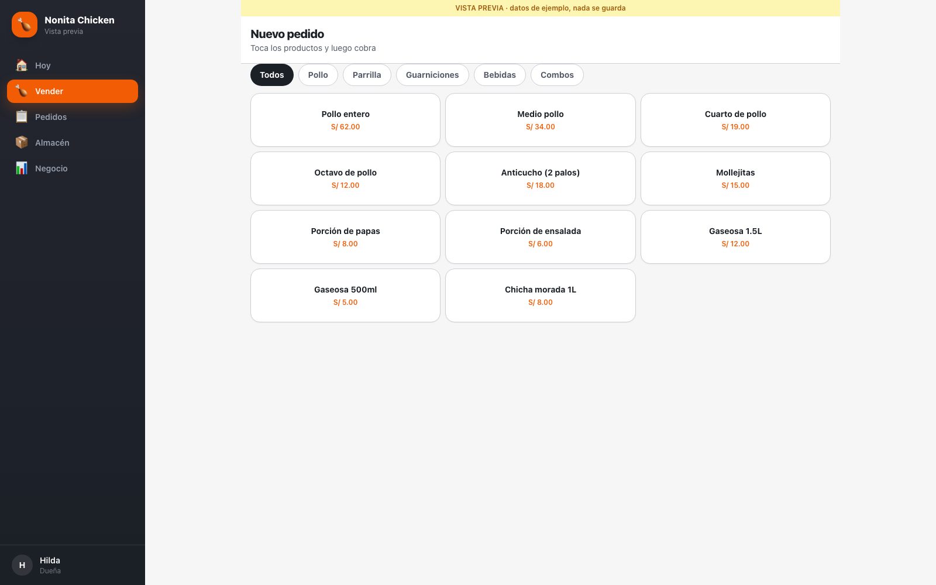This screenshot has height=585, width=936.
Task: Click the Nonita Chicken drumstick logo
Action: pyautogui.click(x=25, y=25)
